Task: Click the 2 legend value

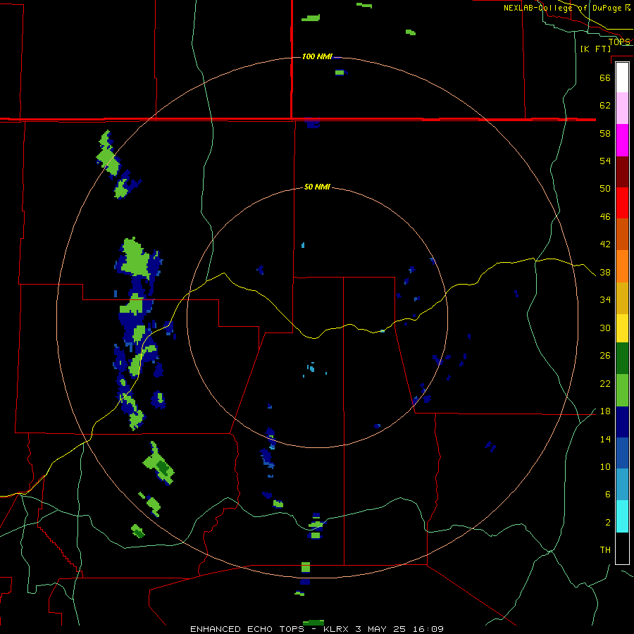Action: 607,523
